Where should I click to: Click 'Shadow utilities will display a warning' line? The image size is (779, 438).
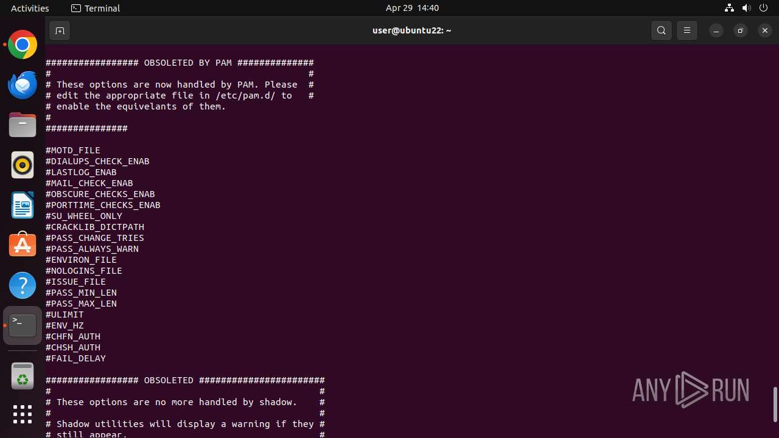point(185,424)
